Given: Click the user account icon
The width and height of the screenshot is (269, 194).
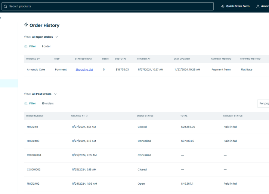Looking at the screenshot, I should pos(258,6).
